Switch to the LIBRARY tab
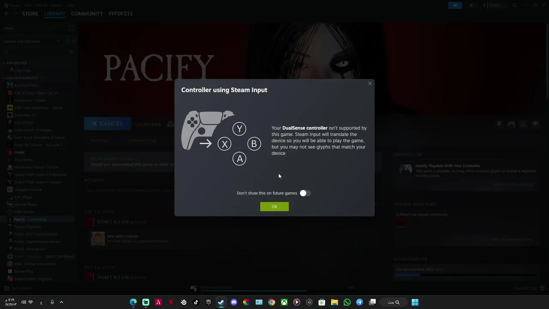The height and width of the screenshot is (309, 549). (54, 14)
